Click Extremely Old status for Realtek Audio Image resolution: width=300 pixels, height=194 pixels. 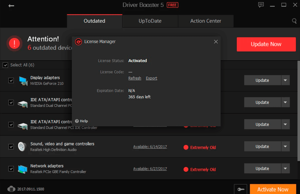200,148
